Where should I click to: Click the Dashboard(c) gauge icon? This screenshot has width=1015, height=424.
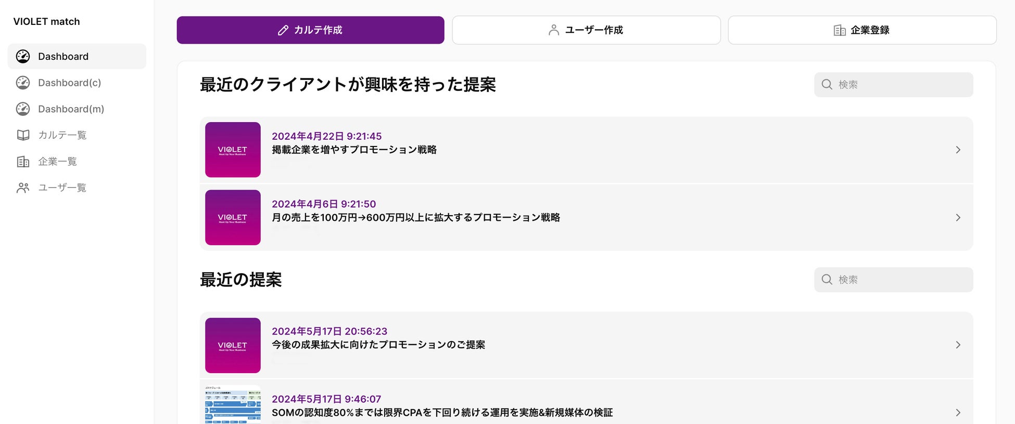coord(23,83)
